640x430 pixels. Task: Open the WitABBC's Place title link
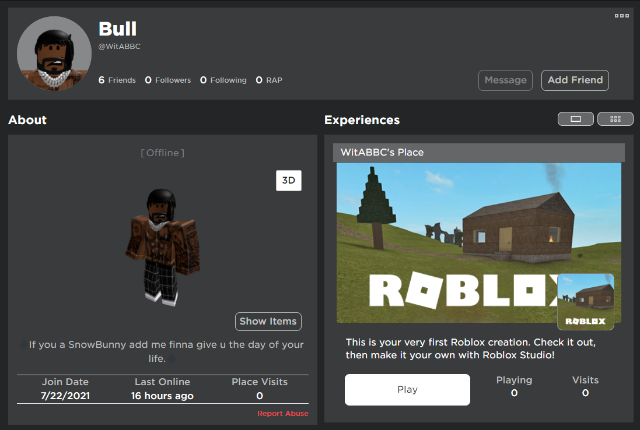(x=382, y=153)
